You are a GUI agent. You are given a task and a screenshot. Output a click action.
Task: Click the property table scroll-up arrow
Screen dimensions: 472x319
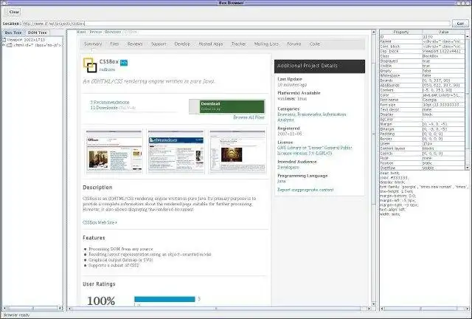click(x=468, y=36)
